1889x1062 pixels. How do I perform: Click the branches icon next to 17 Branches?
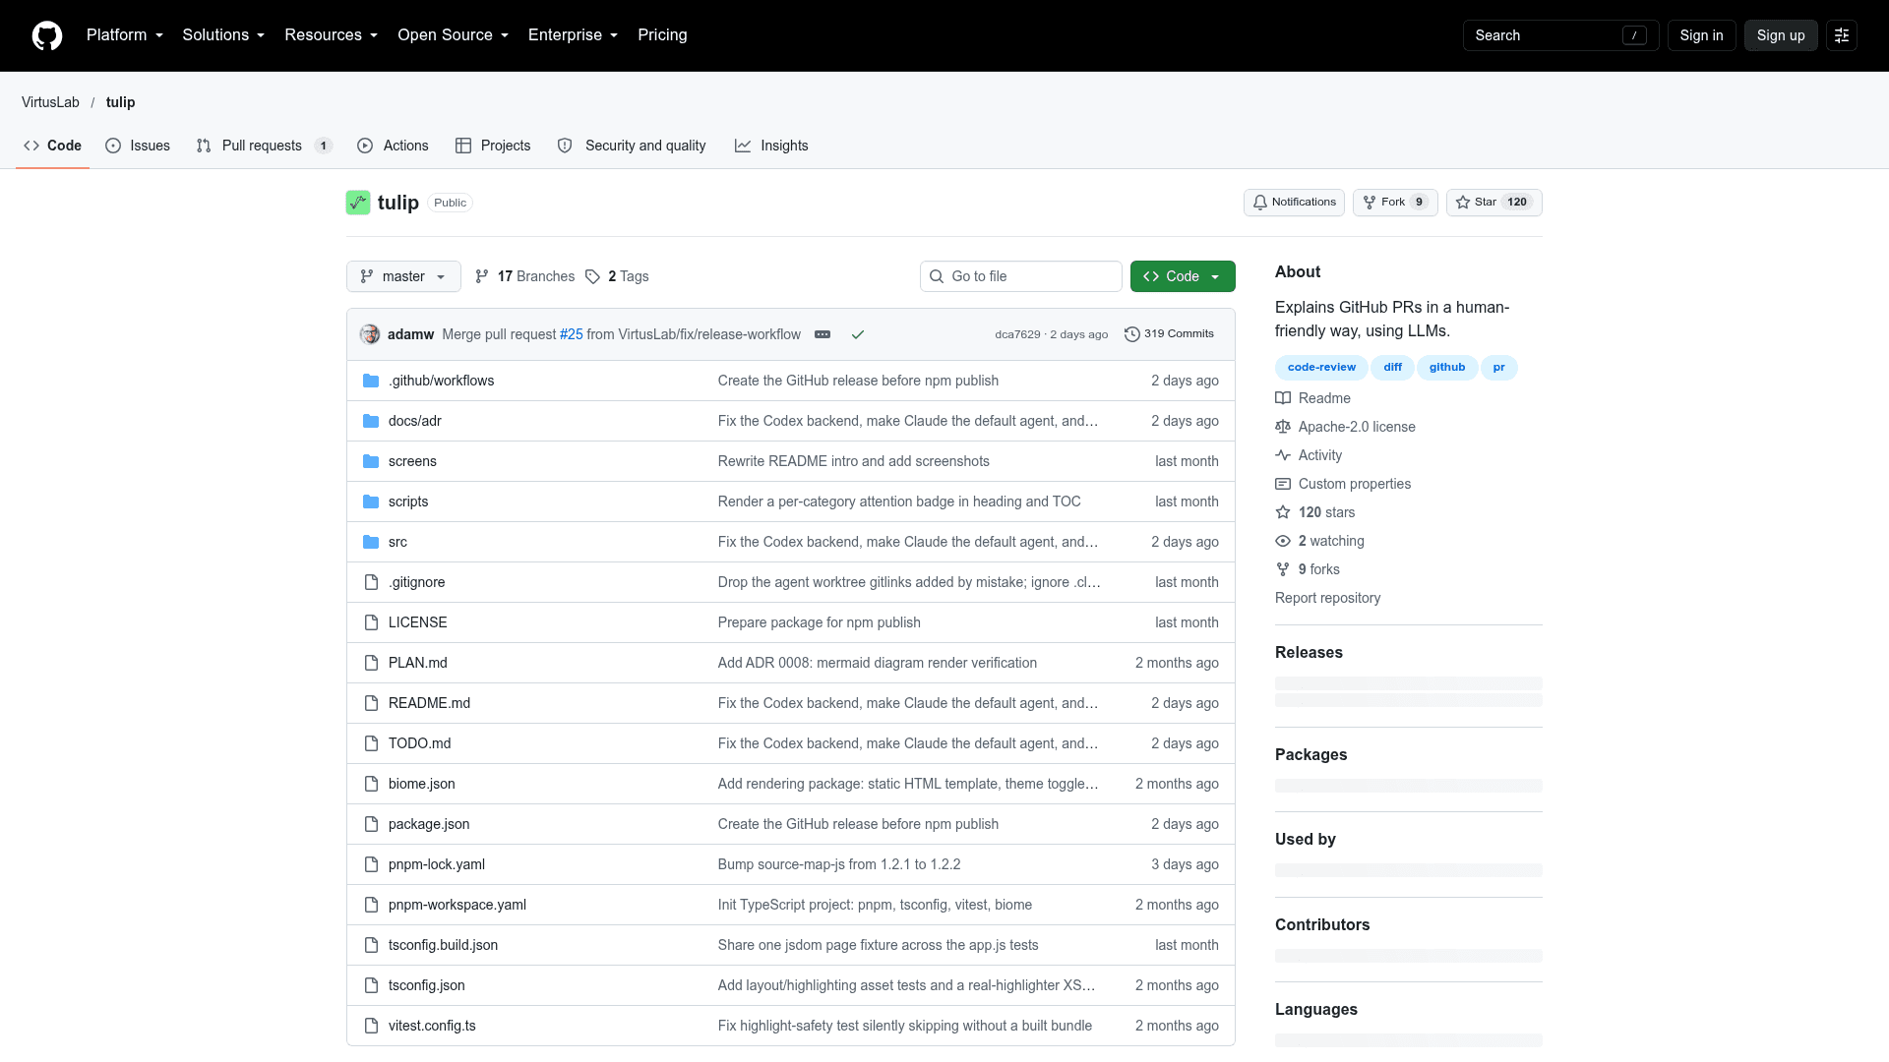pyautogui.click(x=482, y=276)
